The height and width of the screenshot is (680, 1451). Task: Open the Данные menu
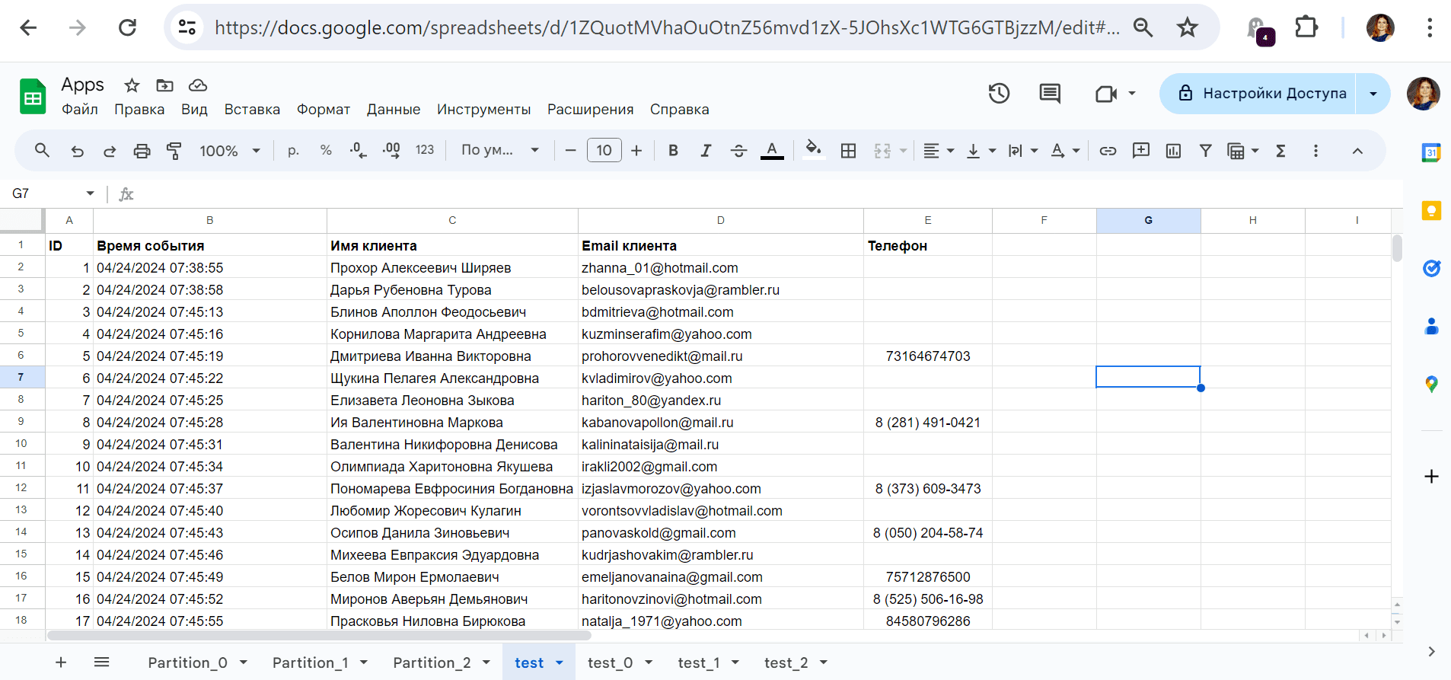click(x=394, y=110)
